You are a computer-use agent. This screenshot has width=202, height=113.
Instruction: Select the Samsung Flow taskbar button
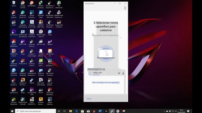(x=112, y=111)
